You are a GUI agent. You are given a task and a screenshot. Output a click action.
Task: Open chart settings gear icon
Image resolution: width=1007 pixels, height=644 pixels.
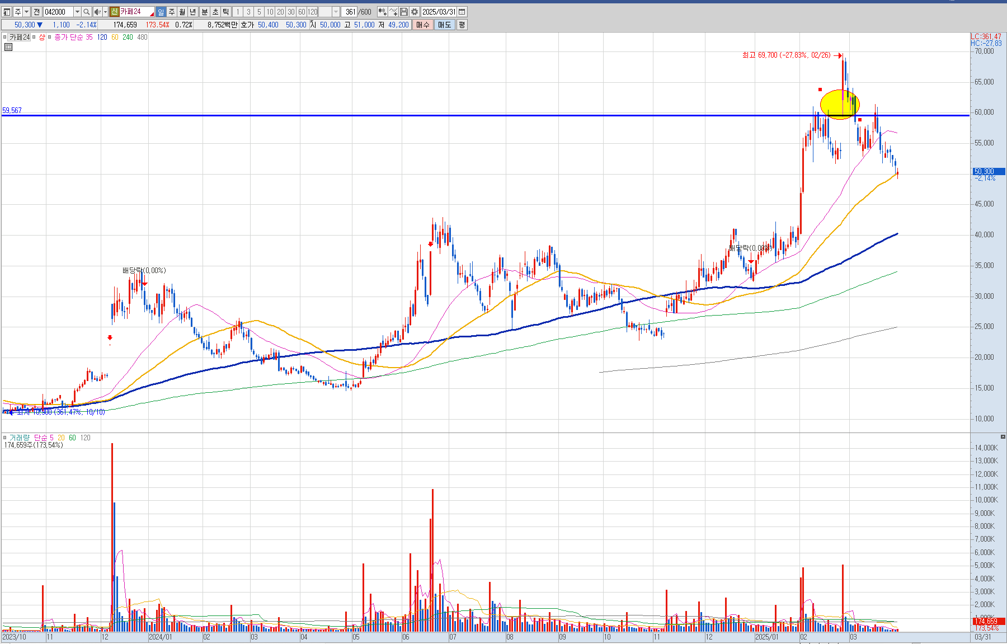pos(415,12)
